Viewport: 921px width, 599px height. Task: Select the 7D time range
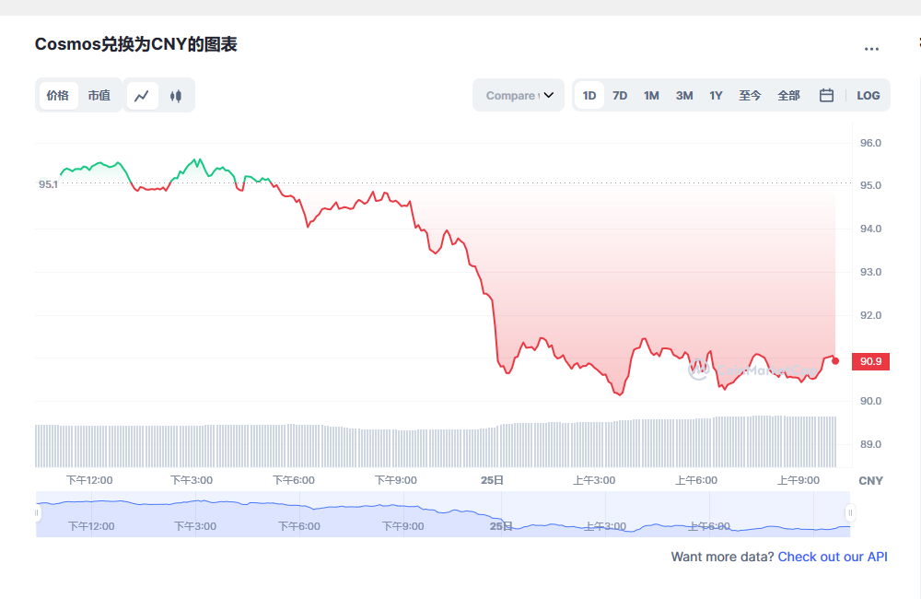point(620,95)
